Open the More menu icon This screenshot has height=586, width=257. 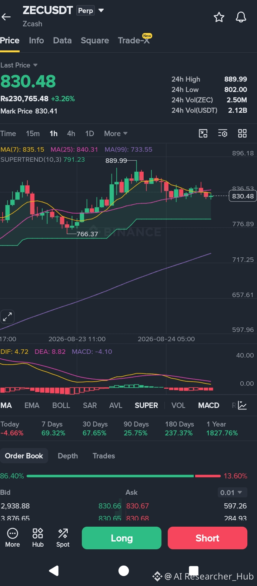pyautogui.click(x=13, y=538)
